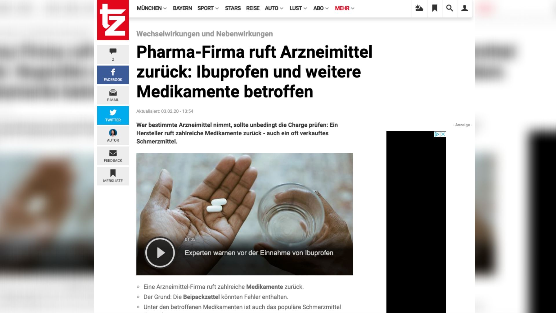Open the Stars menu item
Image resolution: width=556 pixels, height=313 pixels.
point(233,8)
